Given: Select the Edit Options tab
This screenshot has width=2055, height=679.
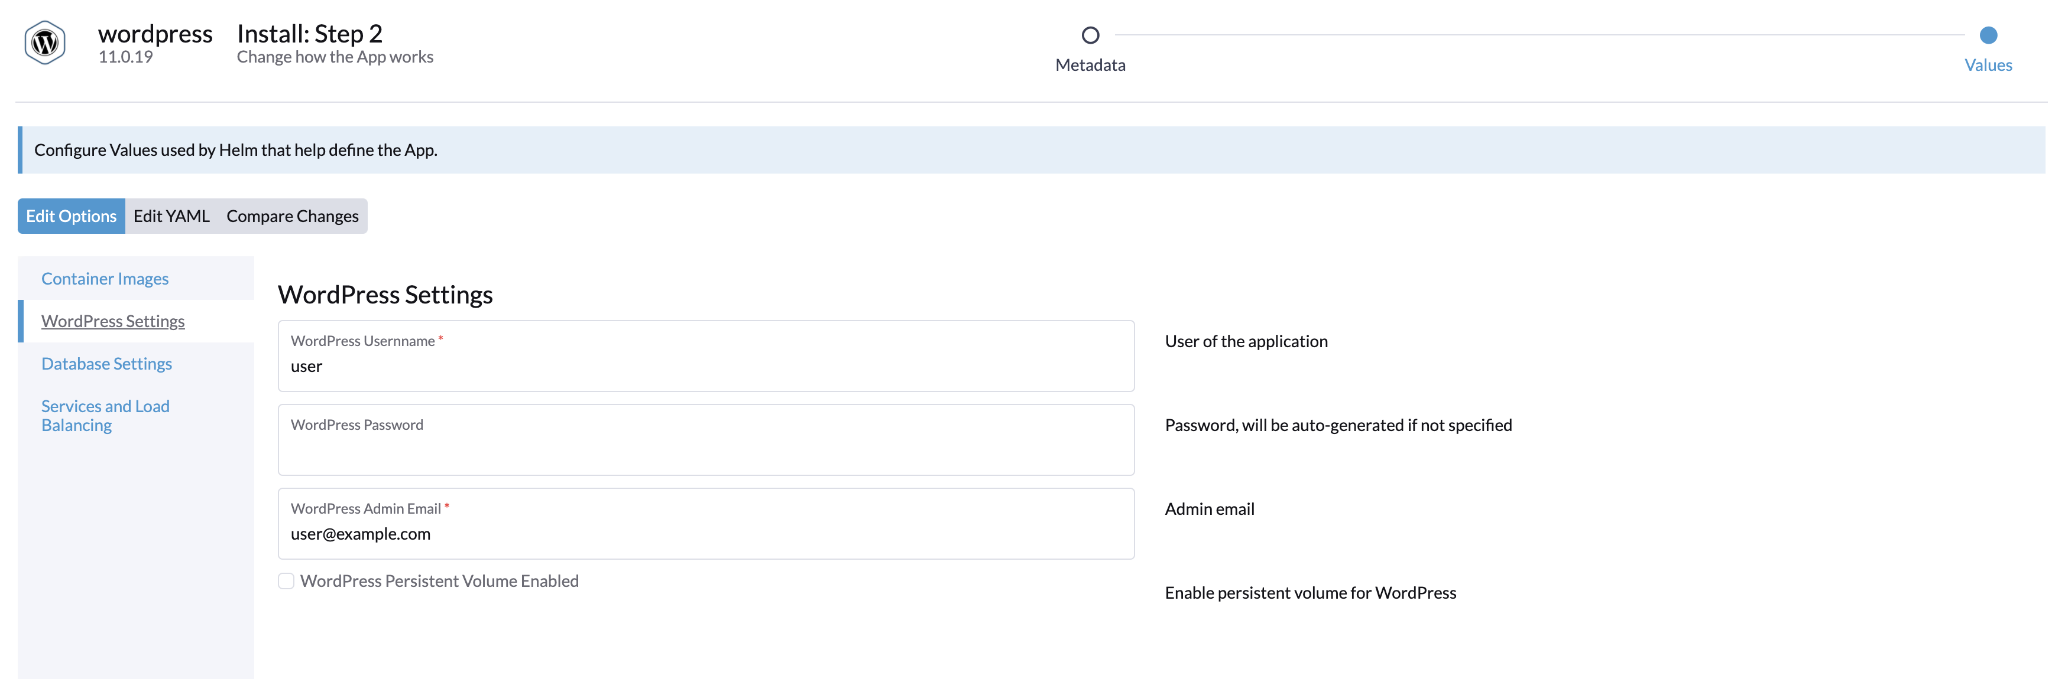Looking at the screenshot, I should pyautogui.click(x=71, y=216).
